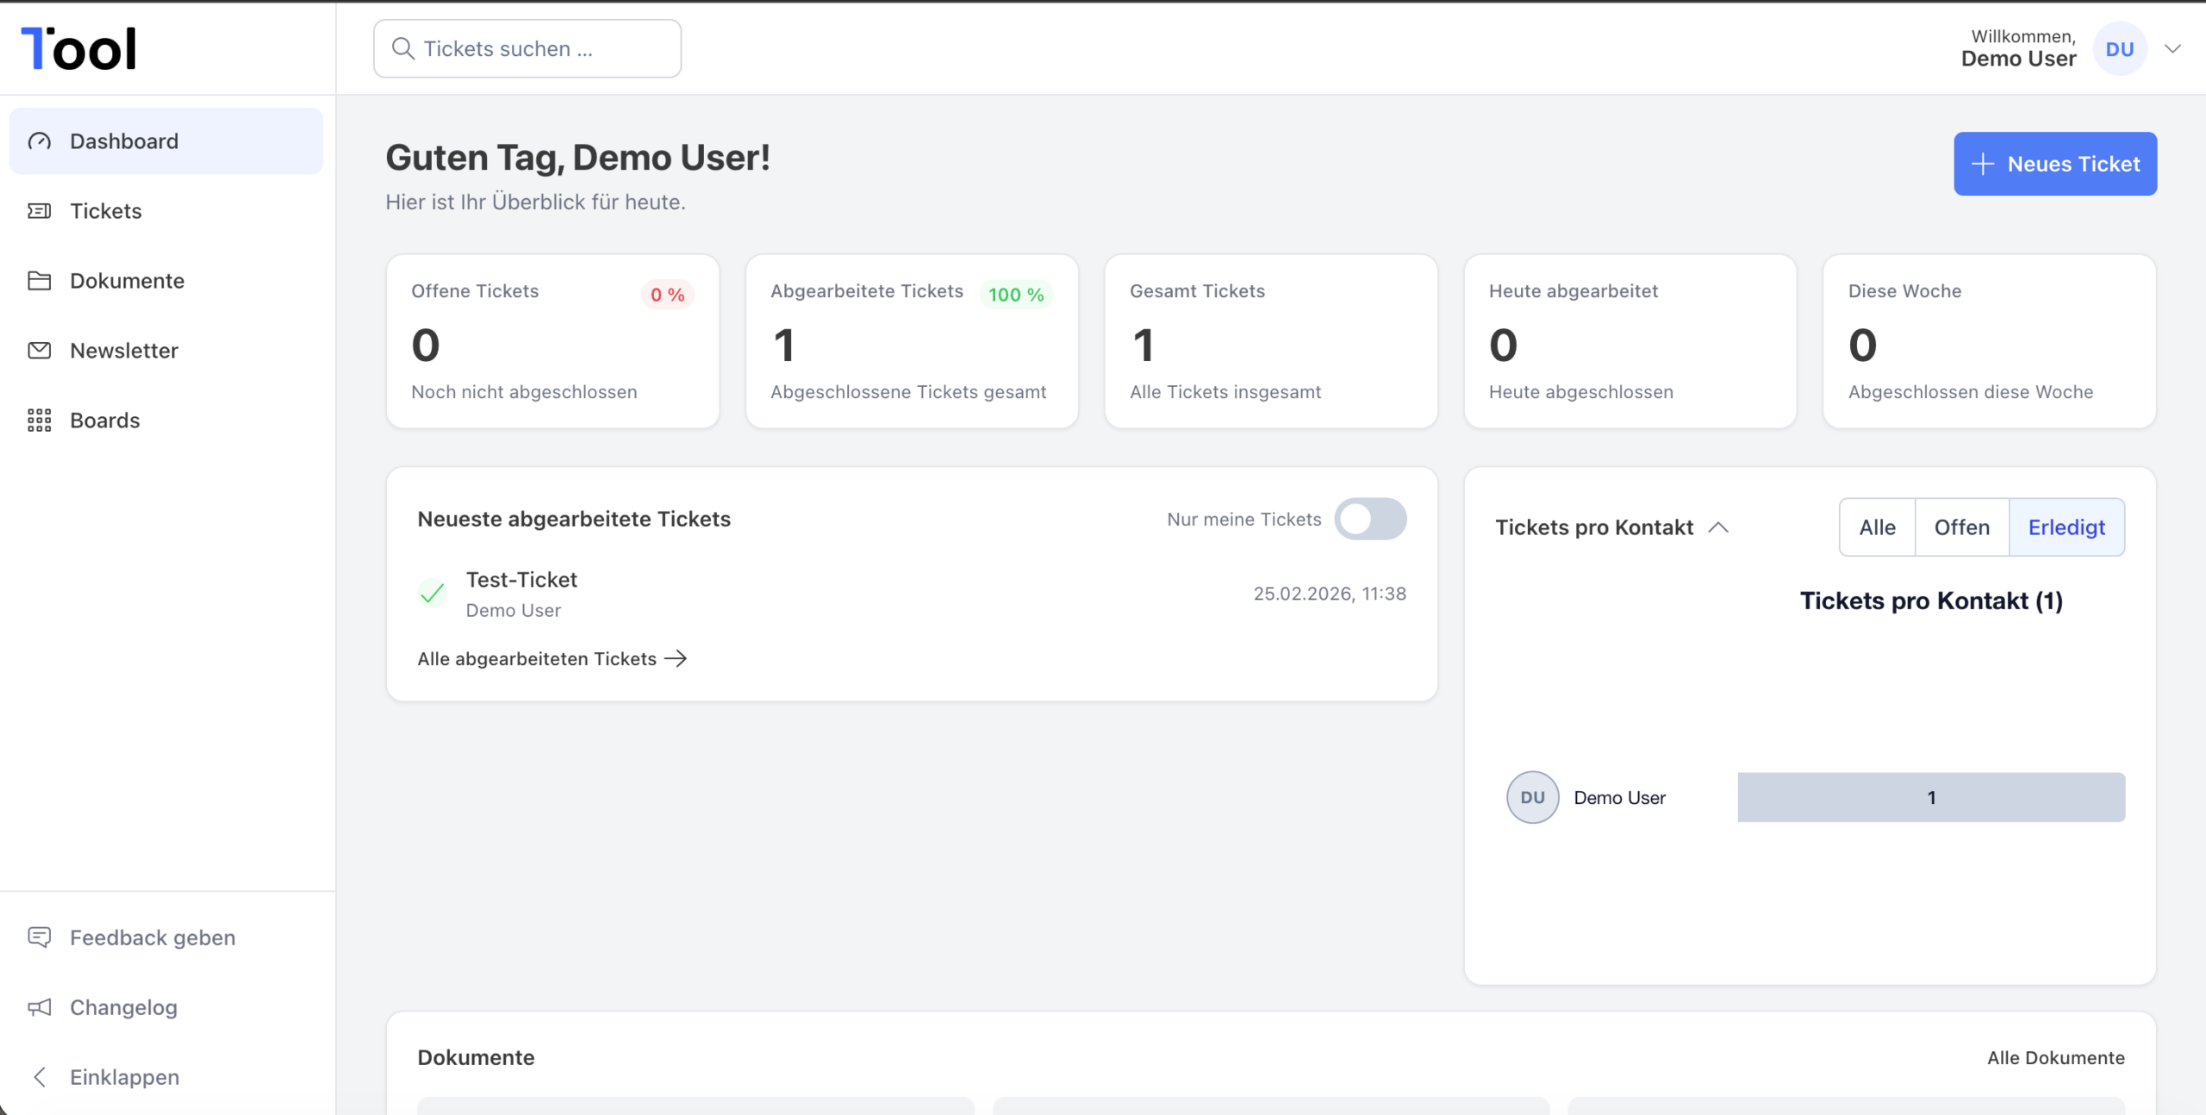2206x1115 pixels.
Task: Create a new ticket with Neues Ticket
Action: point(2055,164)
